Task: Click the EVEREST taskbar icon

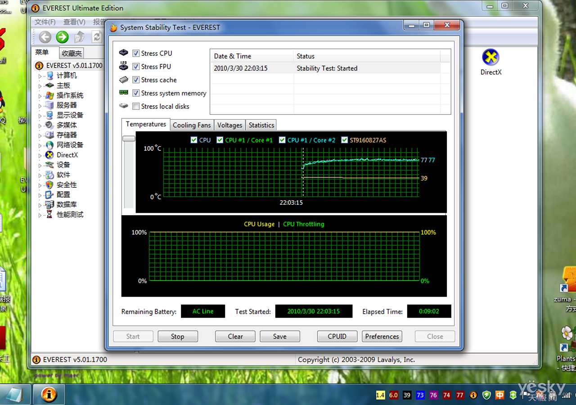Action: coord(49,394)
